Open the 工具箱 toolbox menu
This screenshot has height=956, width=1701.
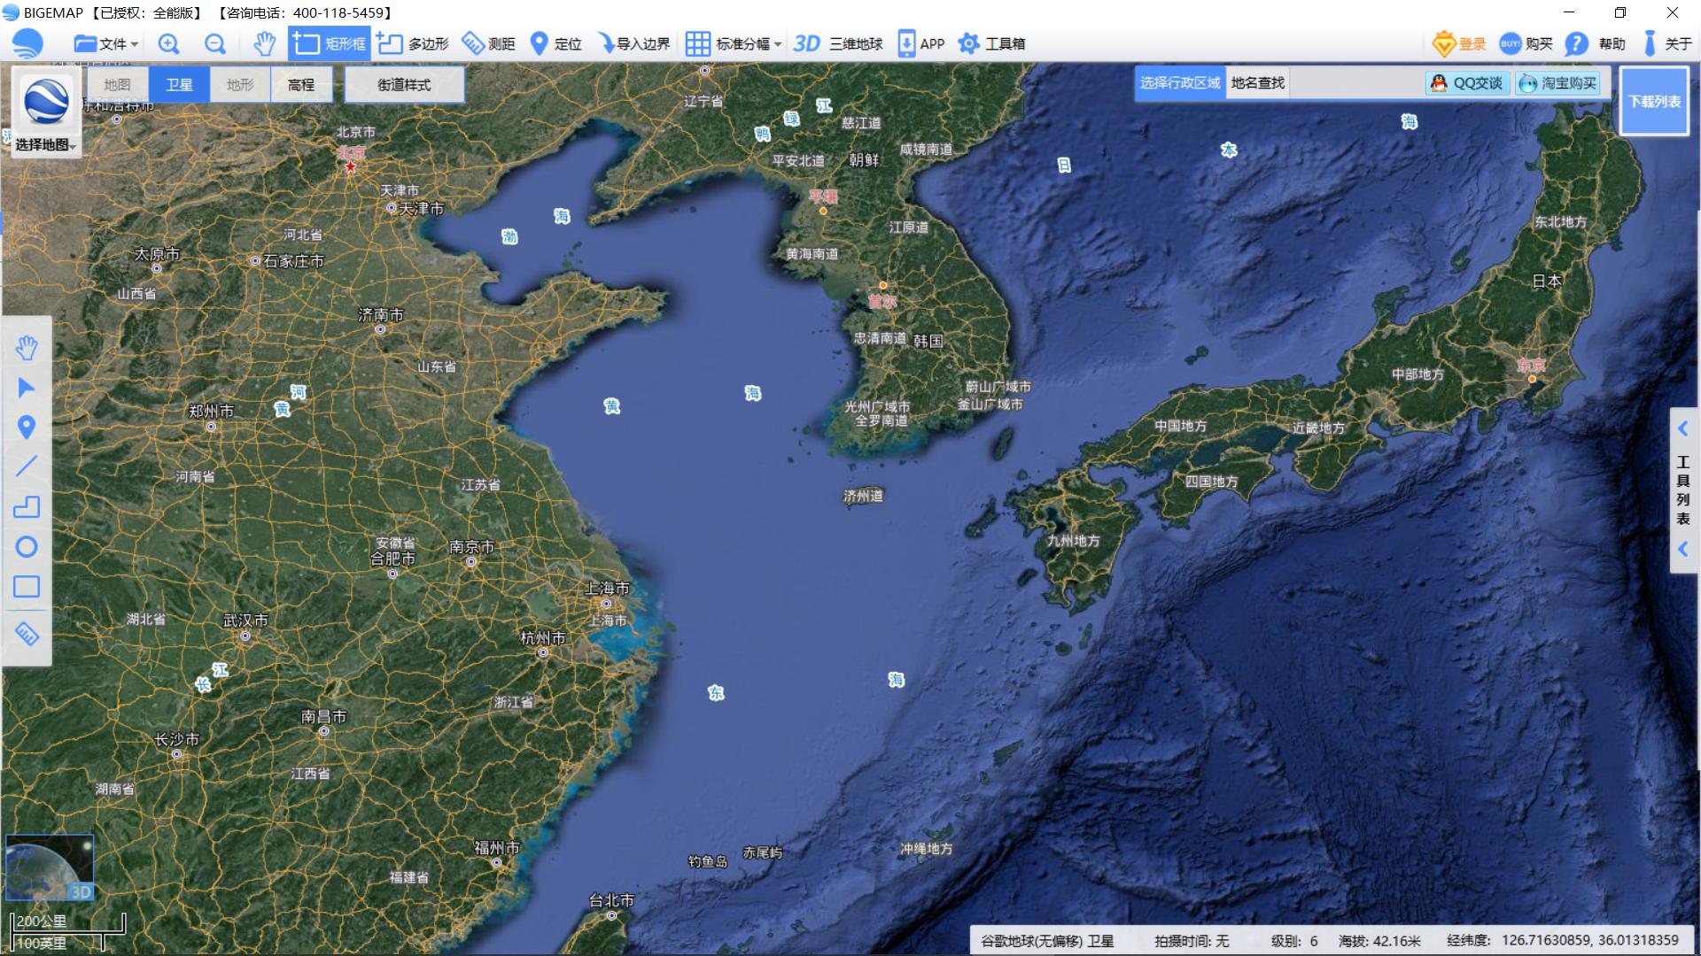pyautogui.click(x=992, y=43)
